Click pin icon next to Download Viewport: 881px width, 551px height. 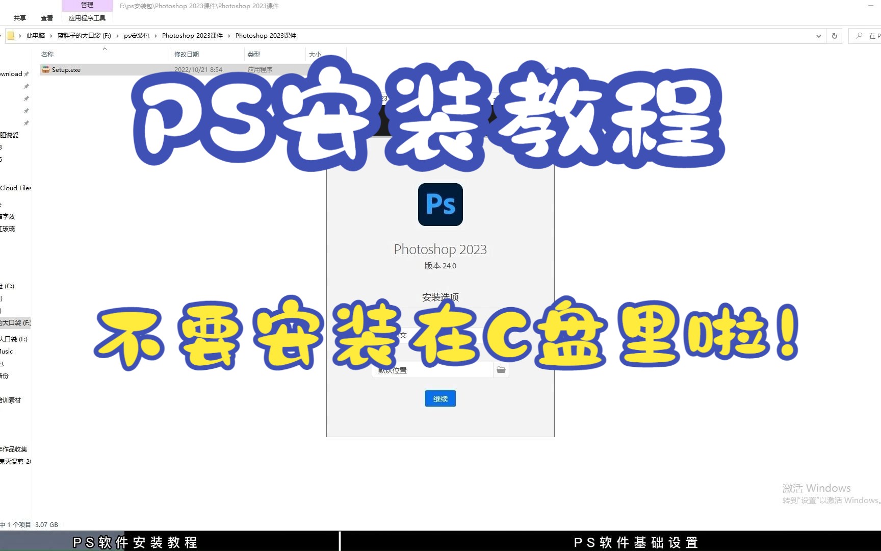(x=27, y=74)
